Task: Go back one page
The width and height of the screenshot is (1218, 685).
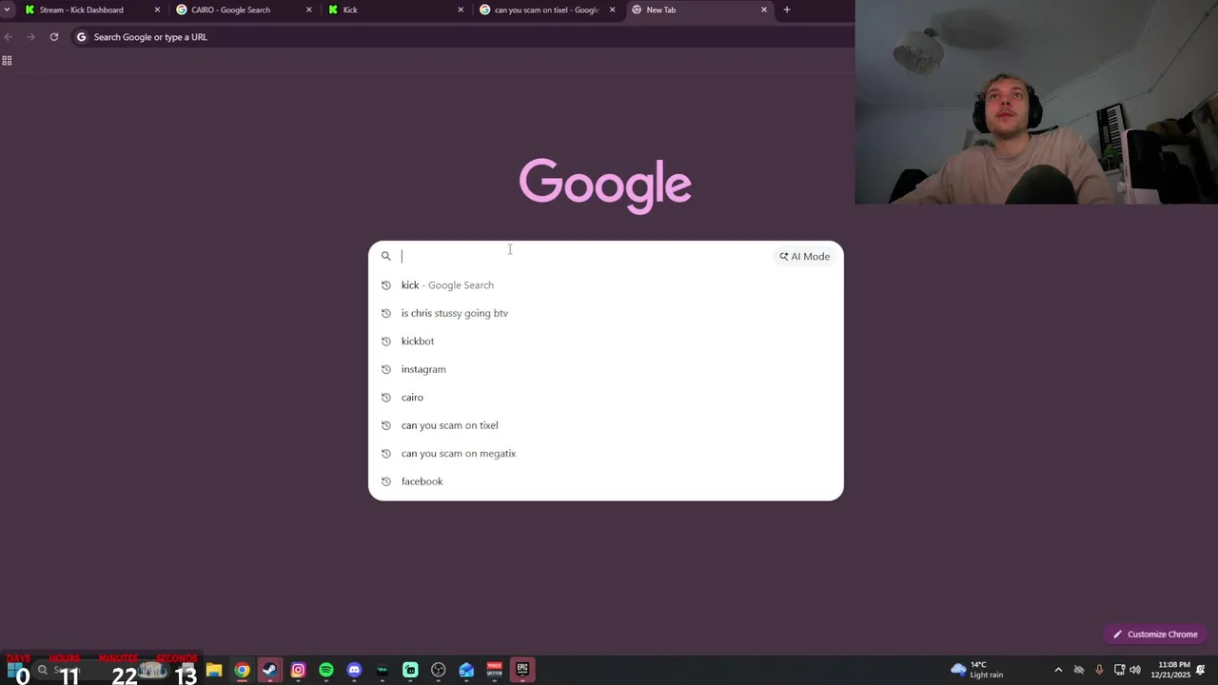Action: [x=9, y=37]
